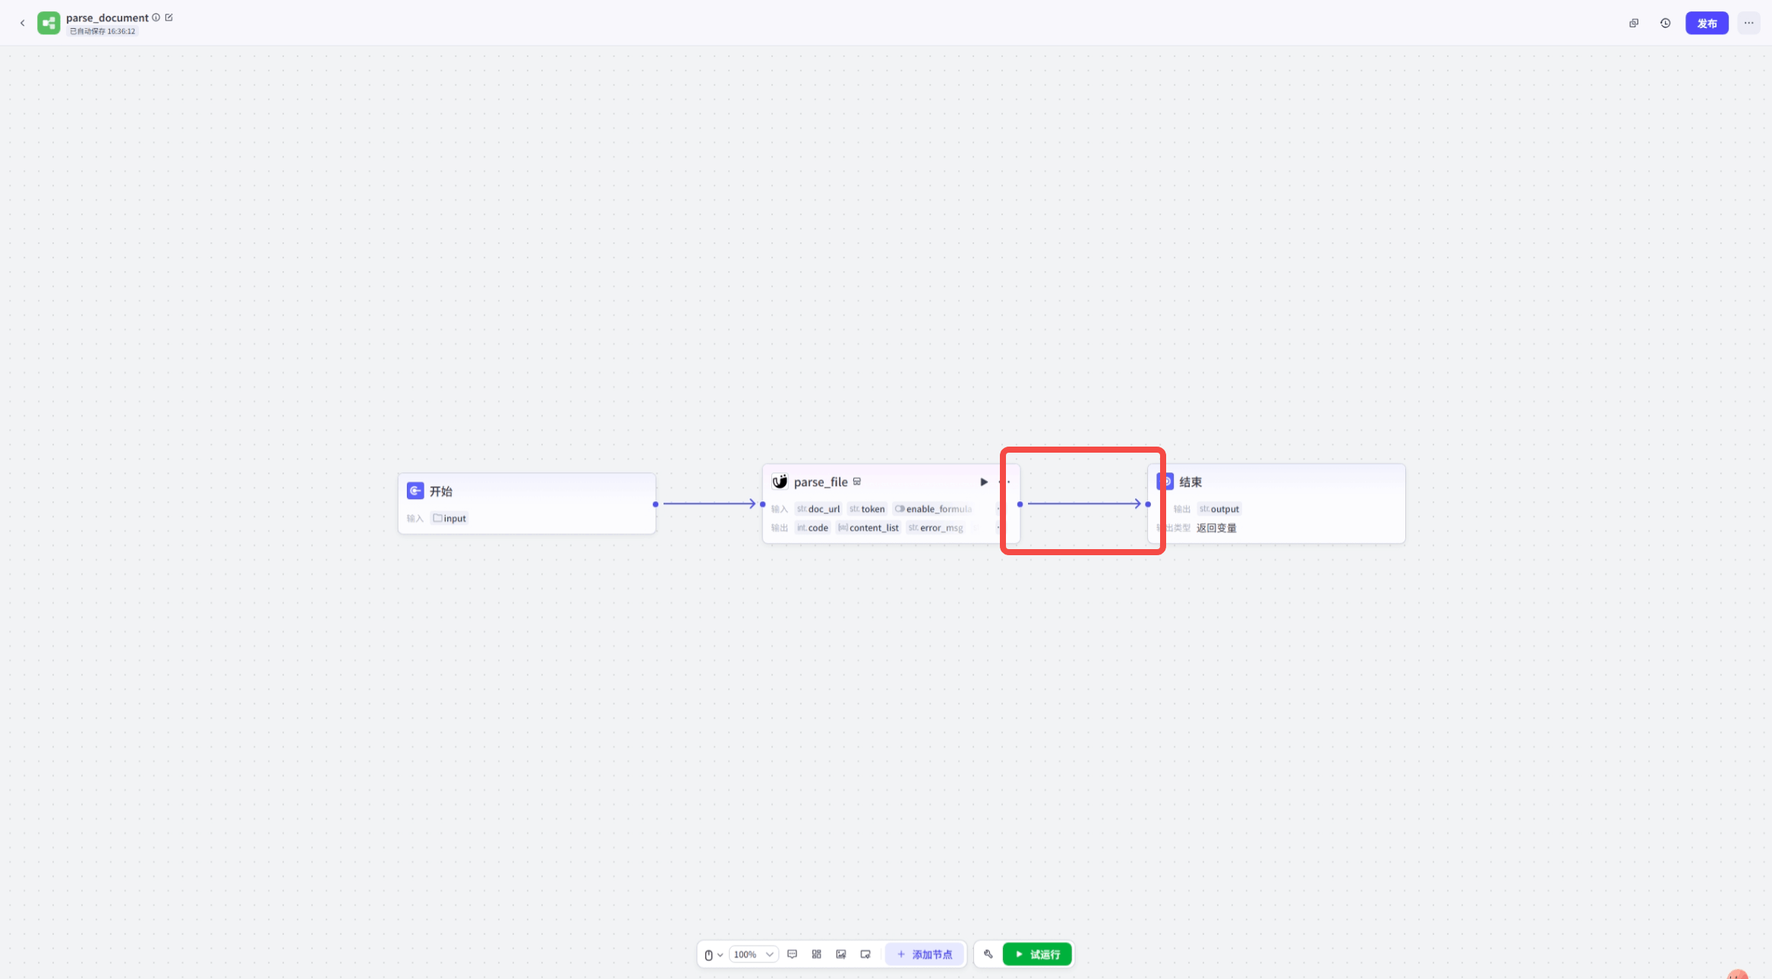Click the image icon in the bottom toolbar
Viewport: 1772px width, 979px height.
click(x=840, y=954)
